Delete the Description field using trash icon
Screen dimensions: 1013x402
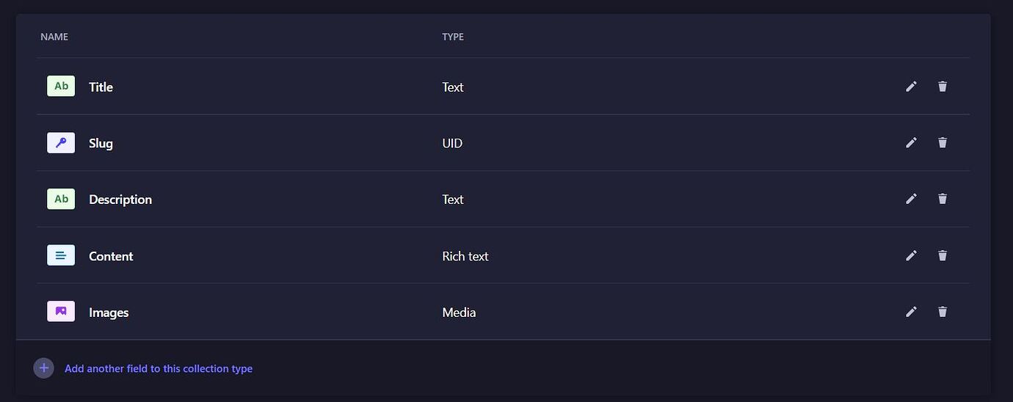(x=943, y=199)
